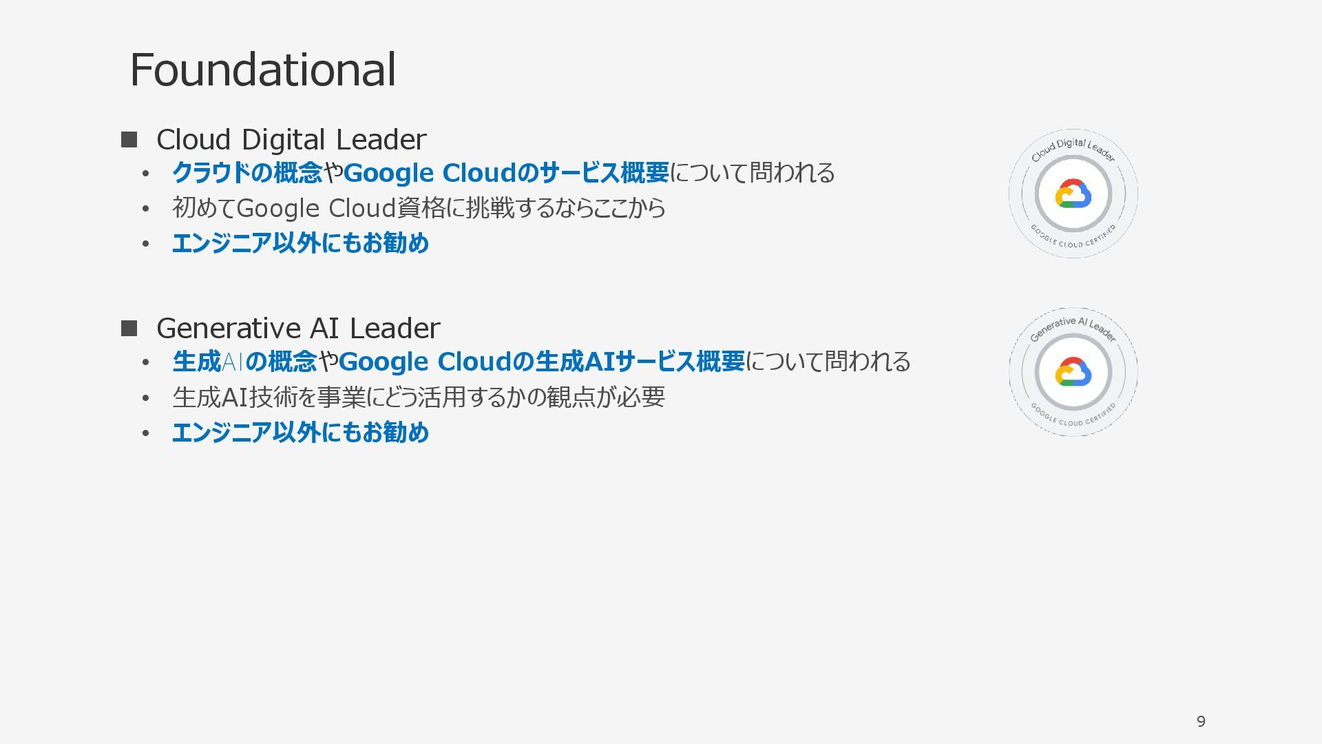Viewport: 1322px width, 744px height.
Task: Click the blue text Google Cloudのサービス概要
Action: click(x=506, y=172)
